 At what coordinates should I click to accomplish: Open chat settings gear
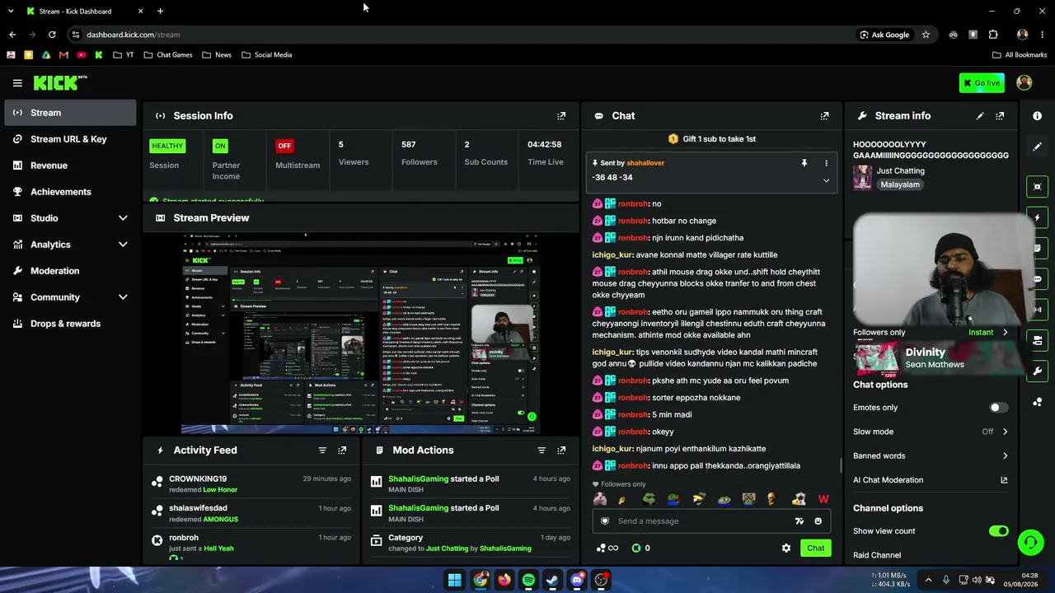click(786, 549)
